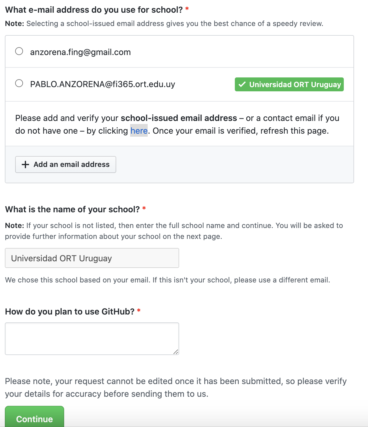Image resolution: width=368 pixels, height=427 pixels.
Task: Click the checkmark icon on Universidad ORT badge
Action: (x=242, y=84)
